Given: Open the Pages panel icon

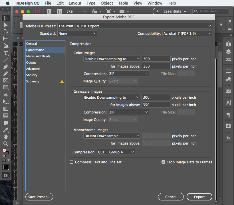Looking at the screenshot, I should click(x=228, y=44).
